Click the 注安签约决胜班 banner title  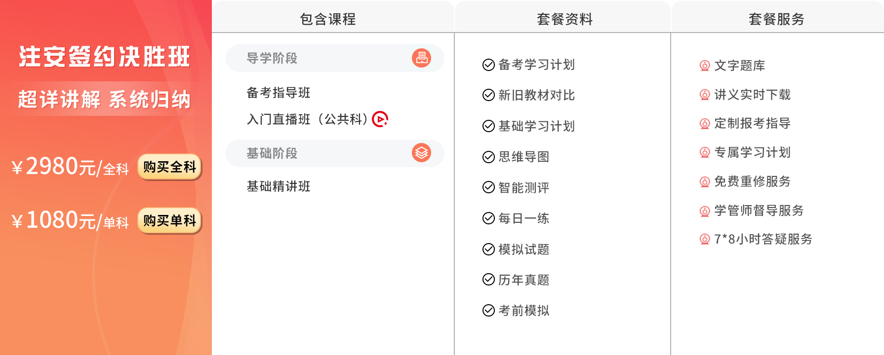point(104,56)
